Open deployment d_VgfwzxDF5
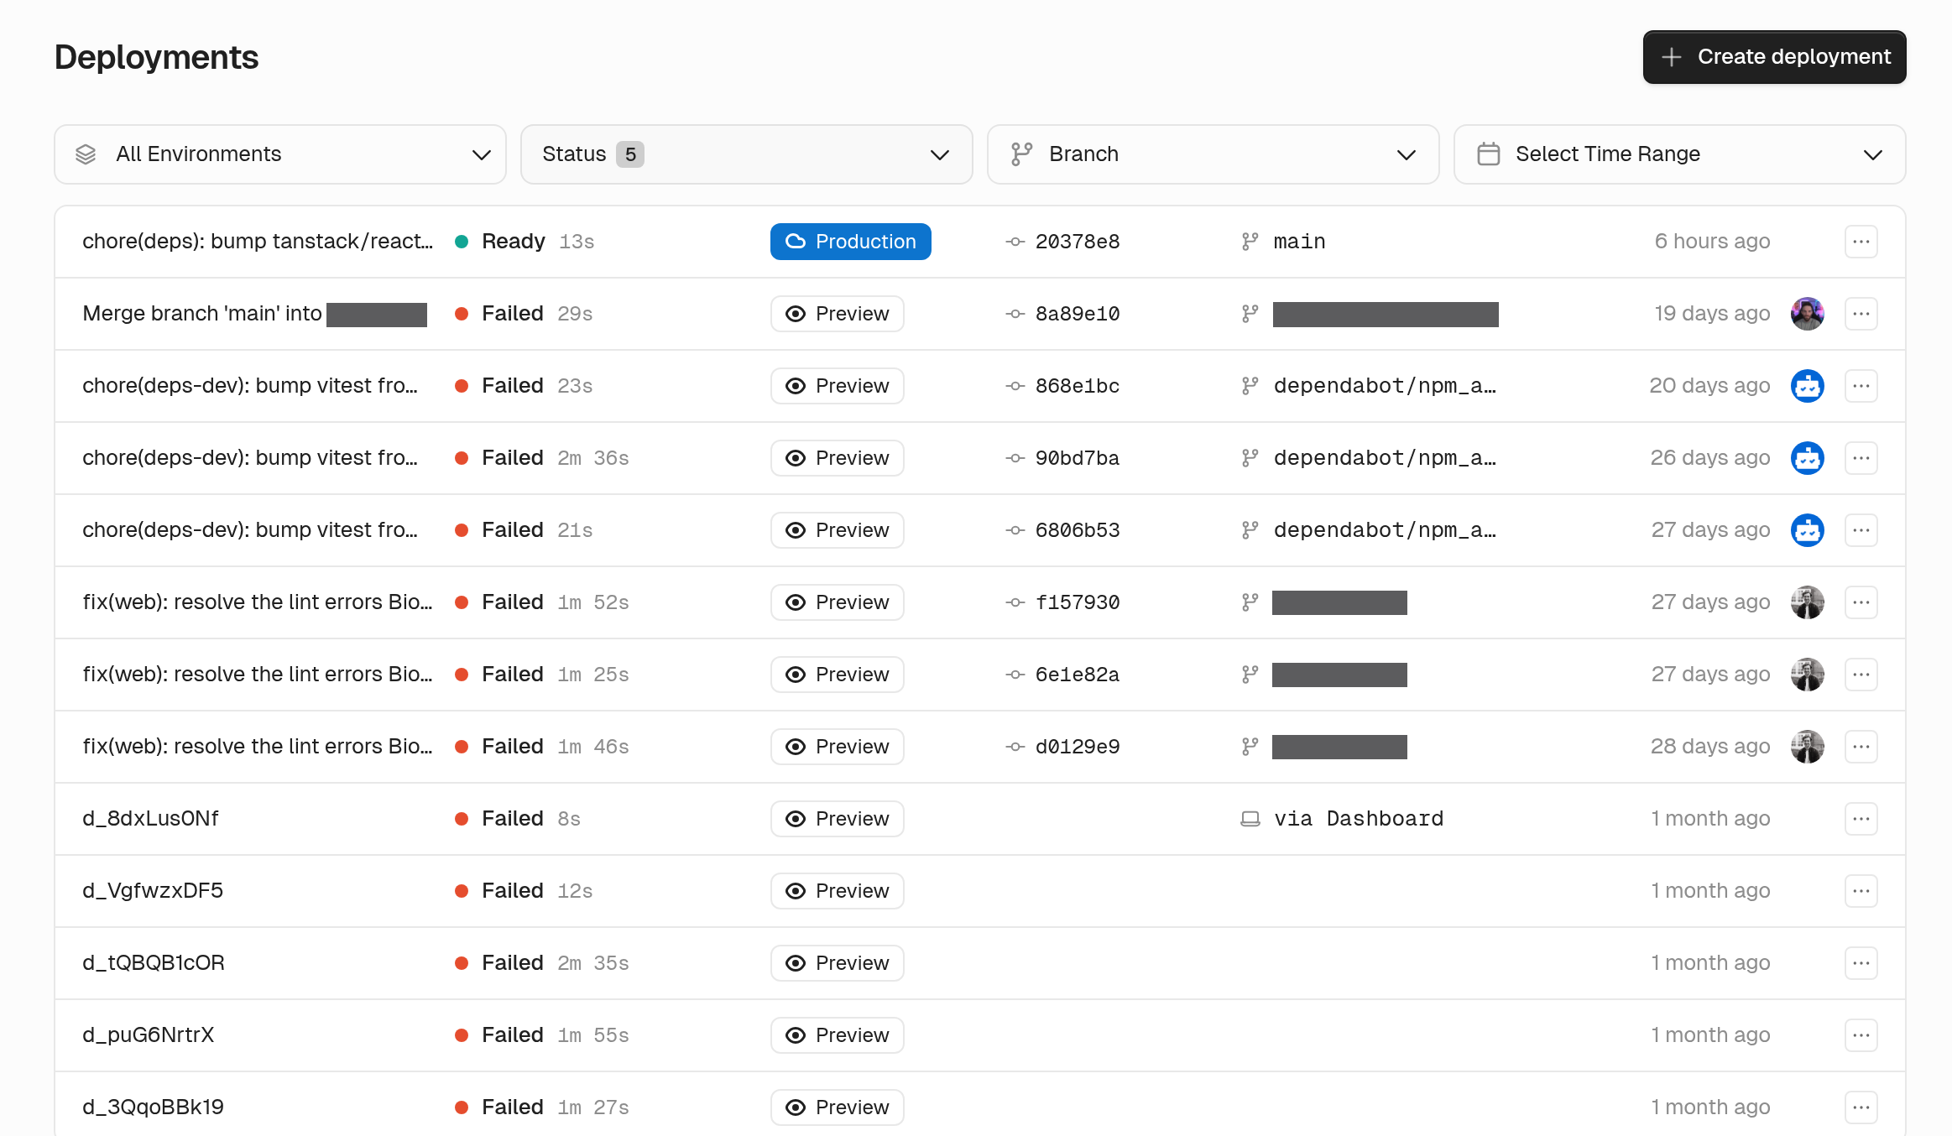 coord(153,891)
